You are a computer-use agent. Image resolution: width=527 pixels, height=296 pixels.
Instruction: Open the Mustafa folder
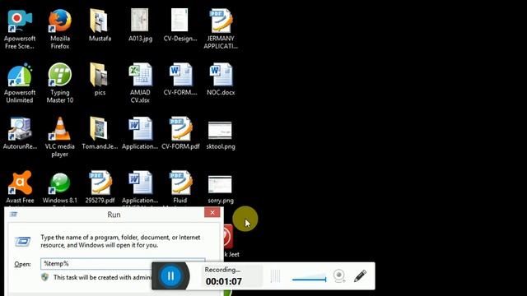(x=100, y=25)
